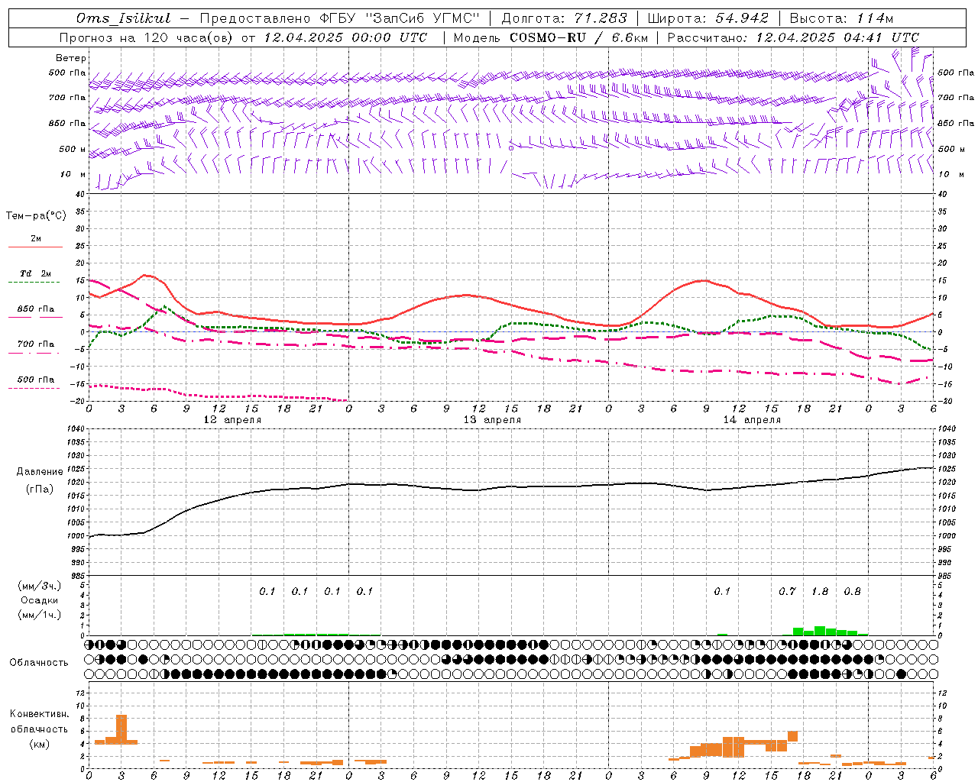Select the 700 гПа temperature legend entry
The width and height of the screenshot is (978, 782).
tap(36, 344)
